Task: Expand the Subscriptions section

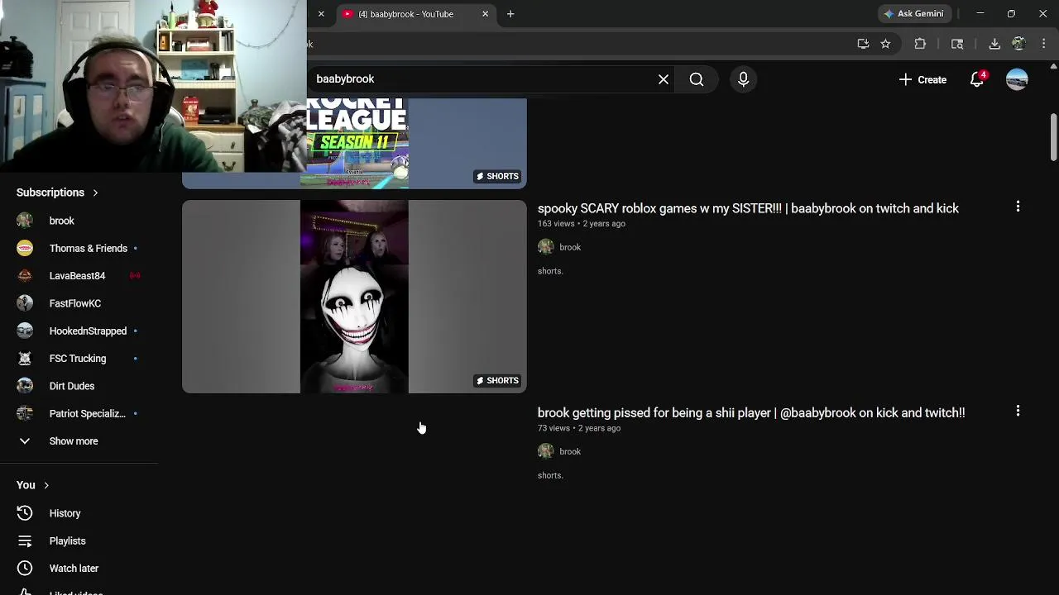Action: coord(57,193)
